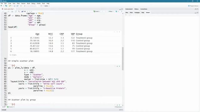200x112 pixels.
Task: Click the Group column header in output table
Action: click(x=79, y=34)
